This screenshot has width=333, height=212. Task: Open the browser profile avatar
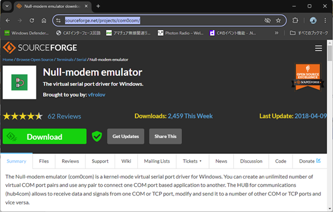[x=313, y=21]
